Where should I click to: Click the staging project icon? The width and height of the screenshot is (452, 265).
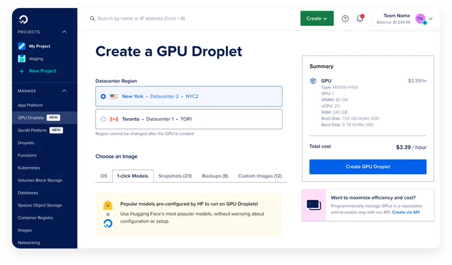click(22, 58)
